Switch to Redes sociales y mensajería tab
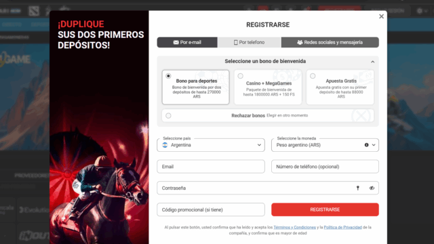This screenshot has height=244, width=434. pyautogui.click(x=330, y=42)
